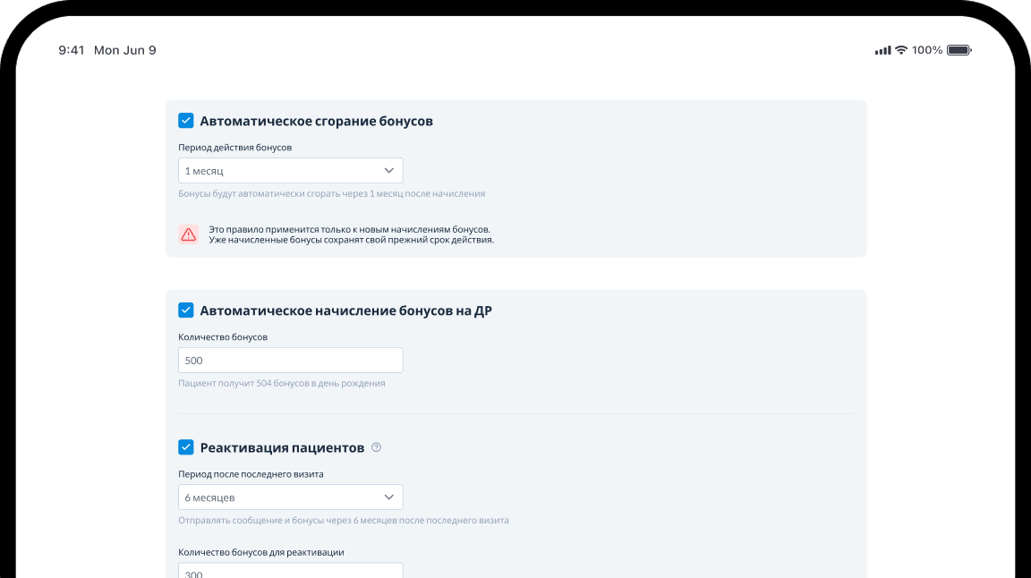Tap the Mon Jun 9 date

(125, 50)
